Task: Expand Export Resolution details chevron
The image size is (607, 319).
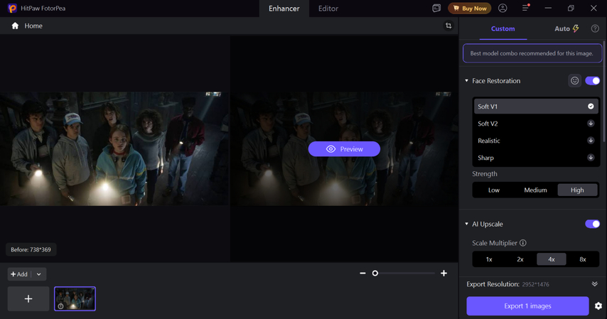Action: click(x=595, y=284)
